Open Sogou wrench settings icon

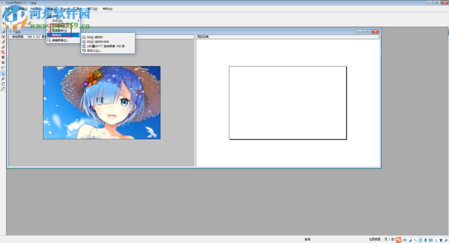pyautogui.click(x=446, y=240)
